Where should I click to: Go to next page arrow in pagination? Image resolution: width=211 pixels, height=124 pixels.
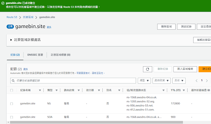[x=207, y=80]
